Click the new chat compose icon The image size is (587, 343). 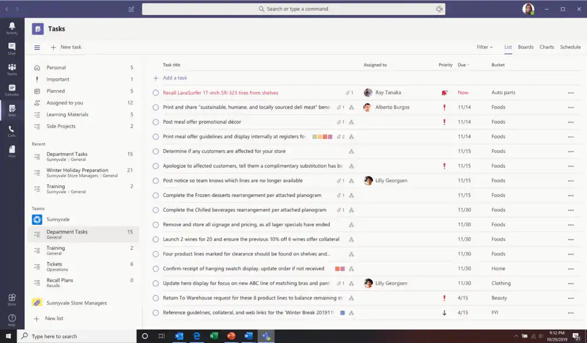[131, 9]
